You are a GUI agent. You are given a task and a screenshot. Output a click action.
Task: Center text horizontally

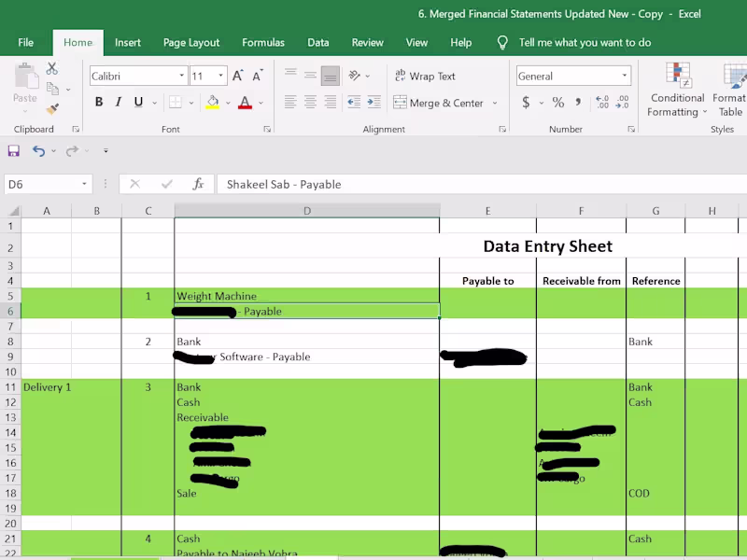point(310,102)
